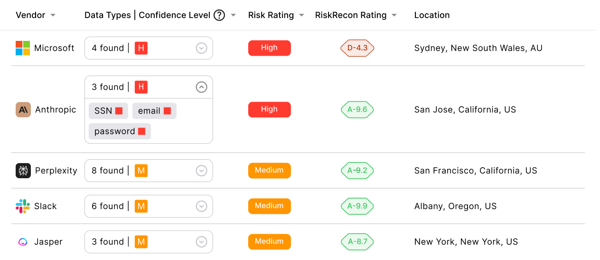Click Microsoft's D-4.3 RiskRecon badge

click(357, 48)
